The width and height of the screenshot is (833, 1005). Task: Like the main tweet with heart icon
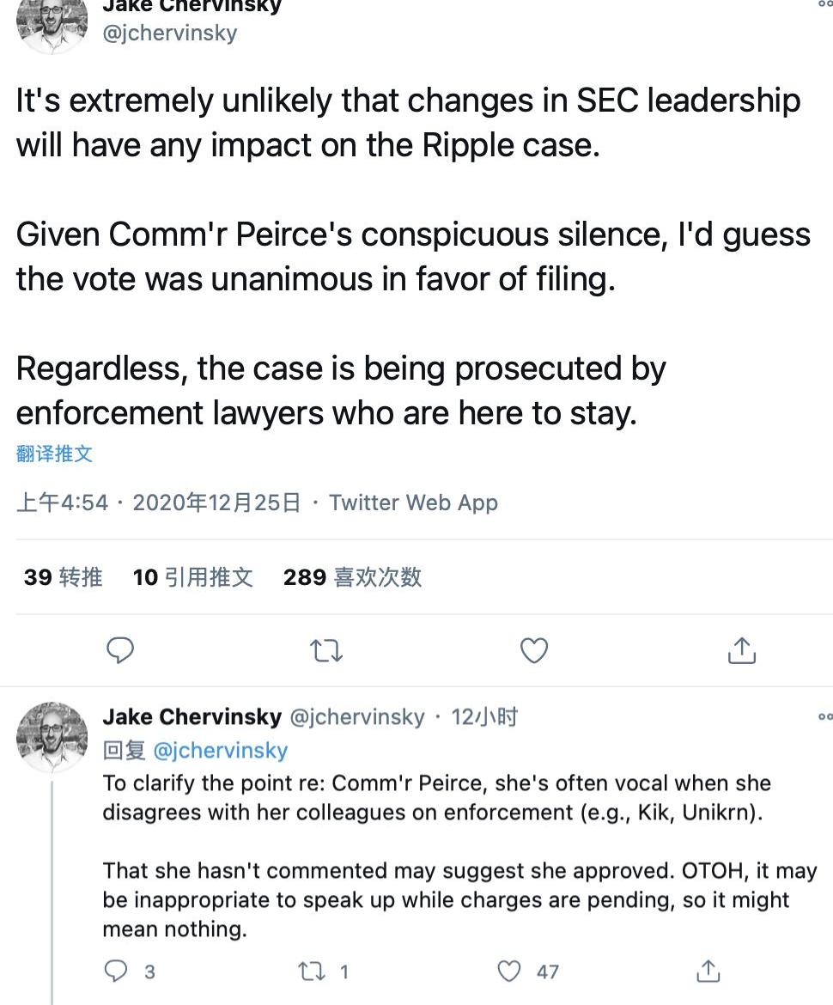coord(534,651)
